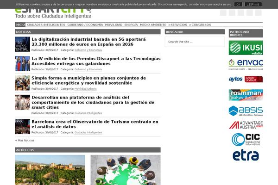Click the Leer más cookie button

click(x=253, y=5)
